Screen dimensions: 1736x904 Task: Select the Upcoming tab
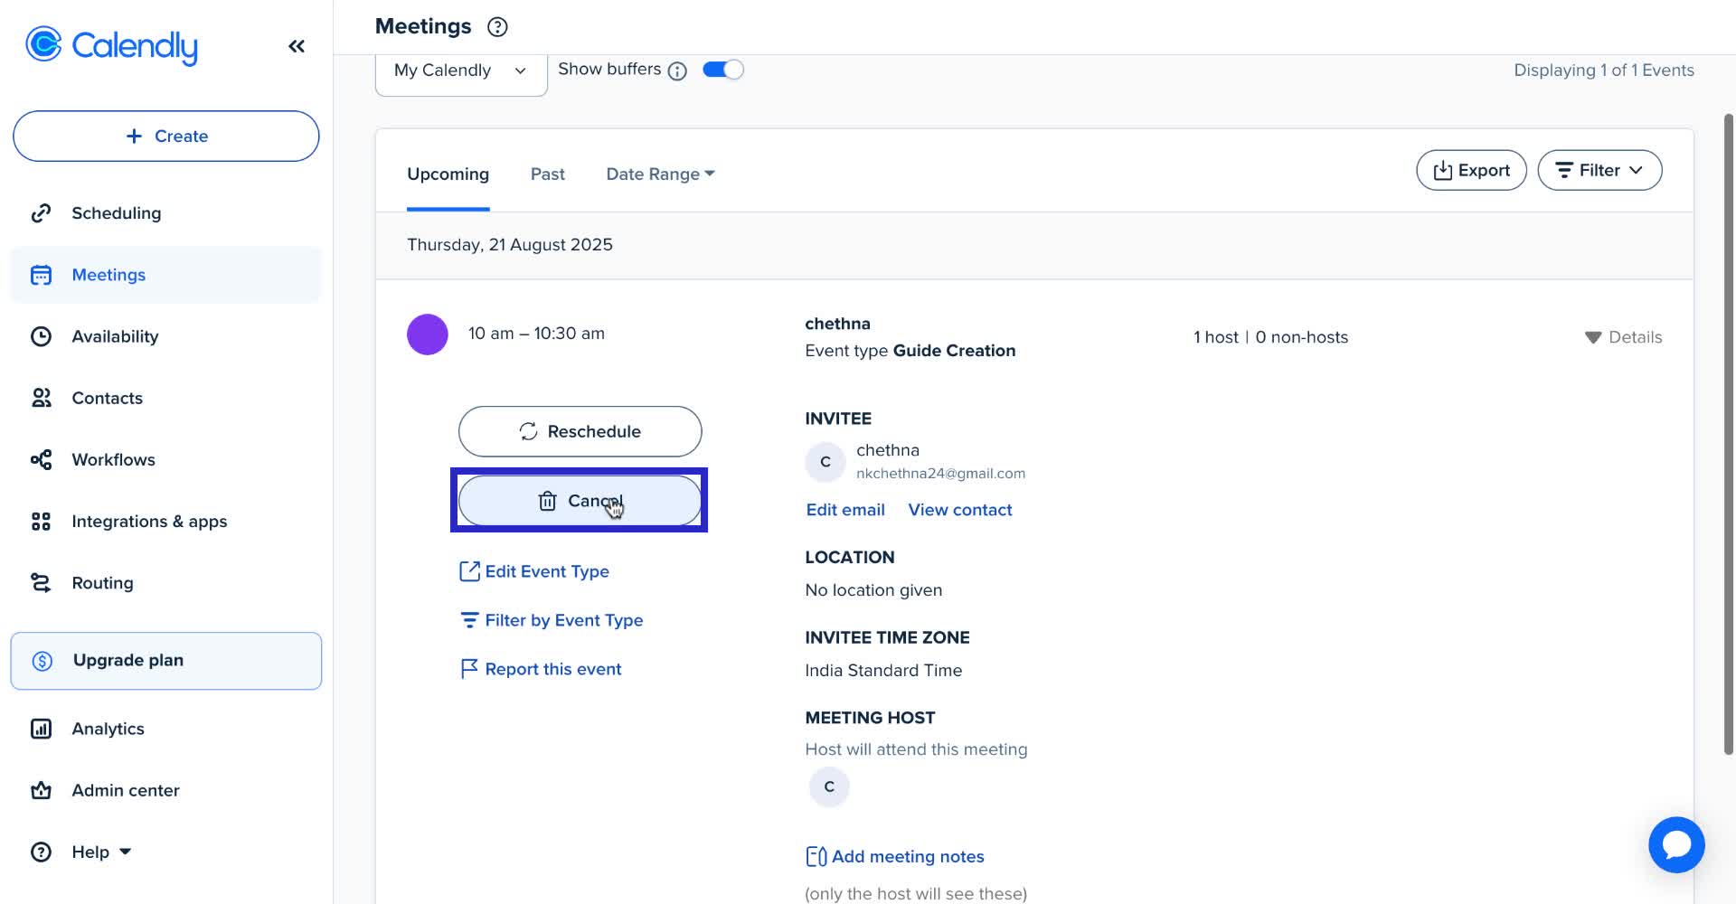point(448,174)
